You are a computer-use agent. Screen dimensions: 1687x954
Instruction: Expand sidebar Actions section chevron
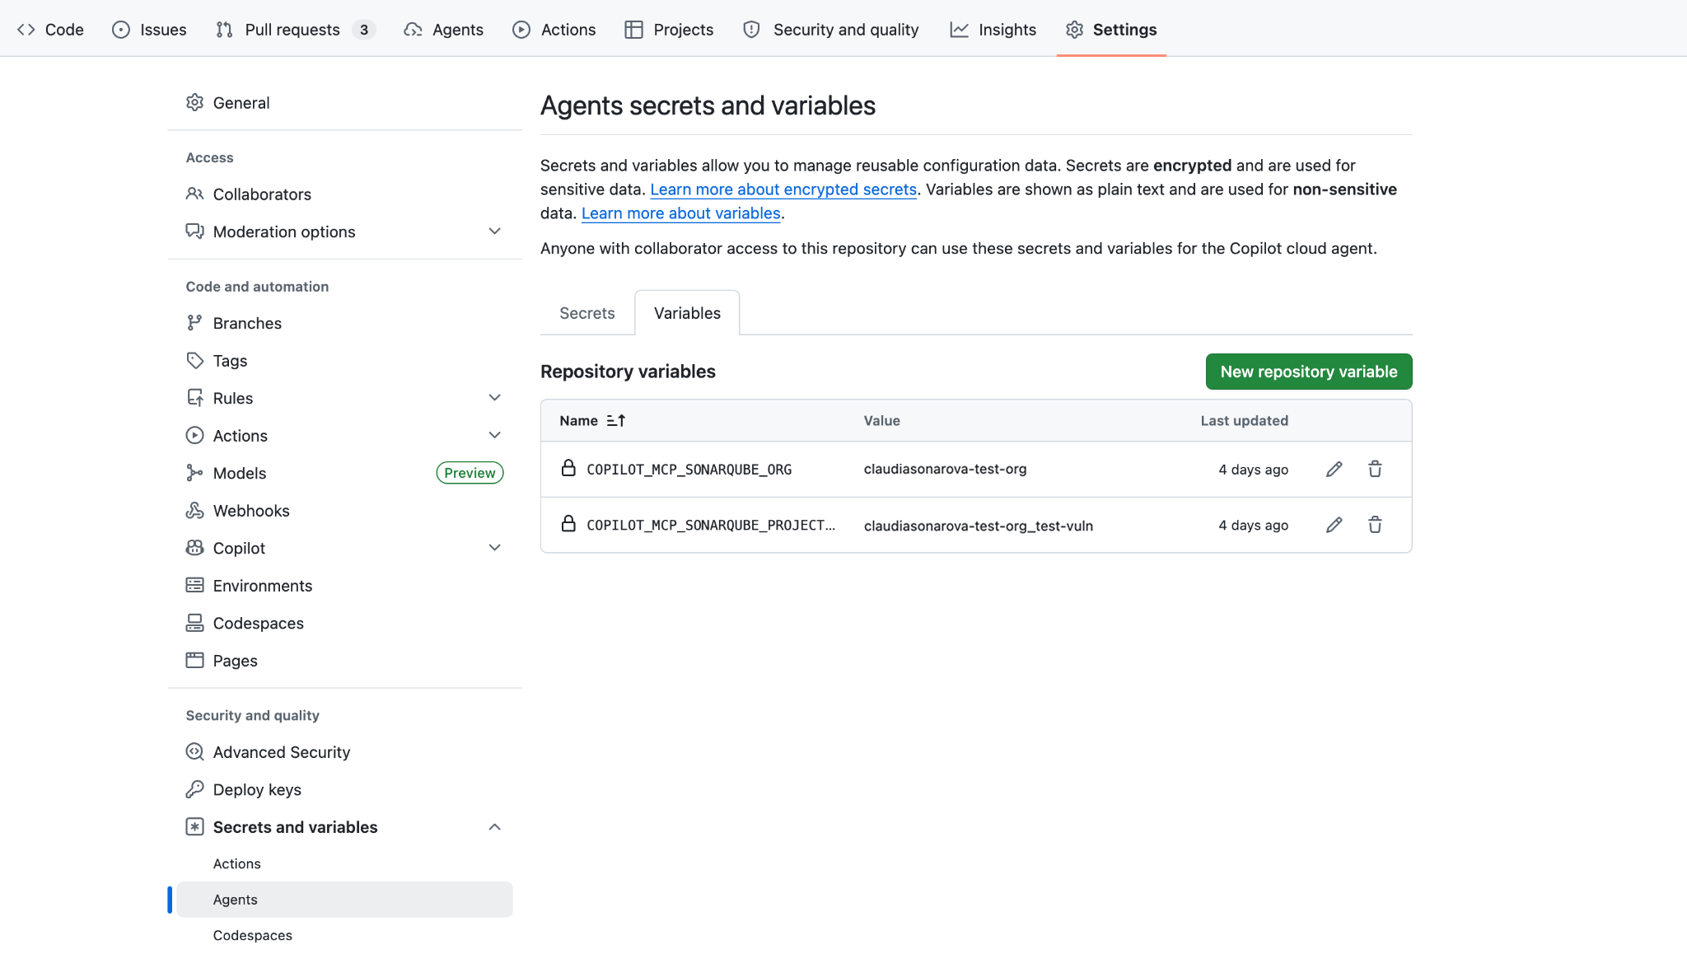point(495,436)
